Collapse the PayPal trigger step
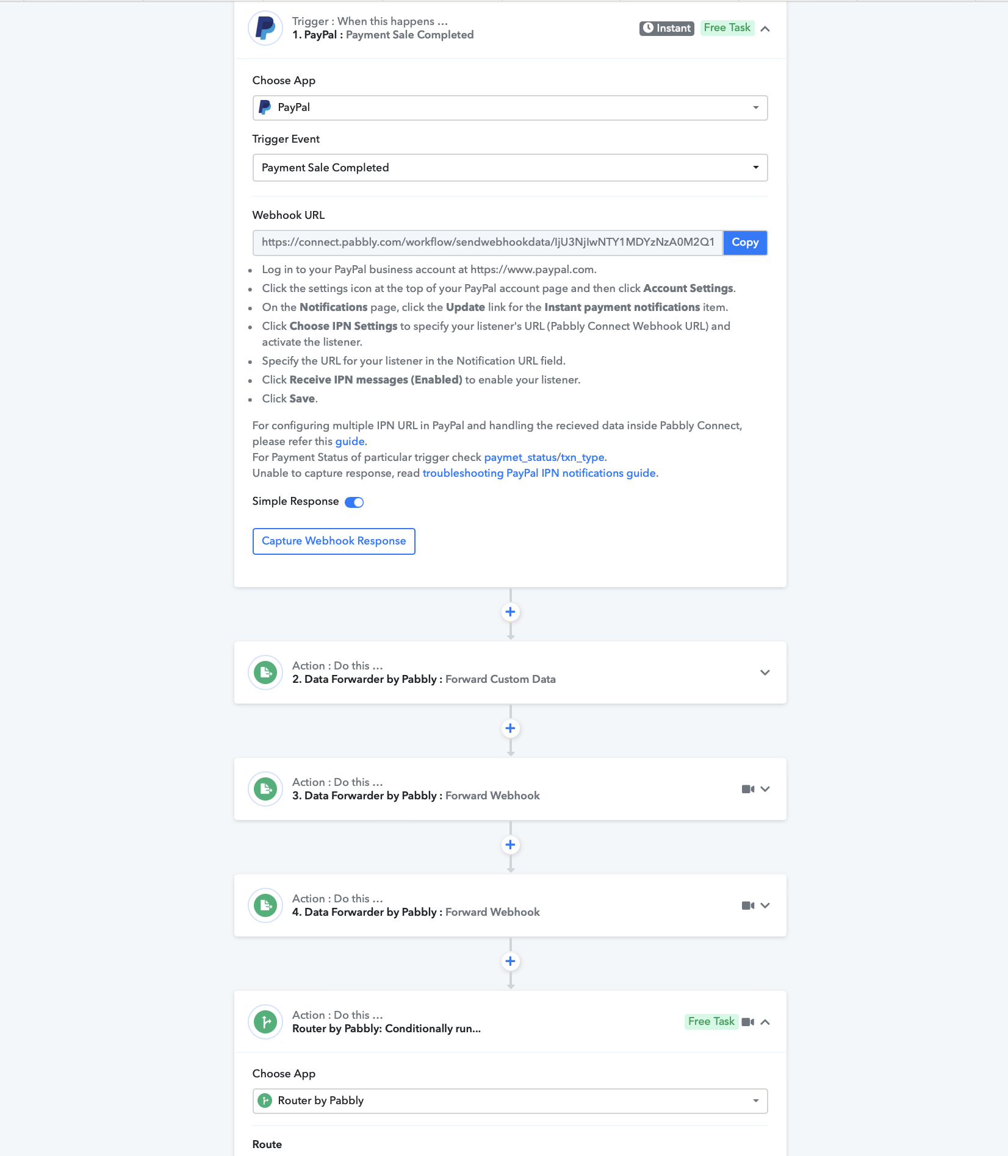This screenshot has width=1008, height=1156. [x=765, y=29]
